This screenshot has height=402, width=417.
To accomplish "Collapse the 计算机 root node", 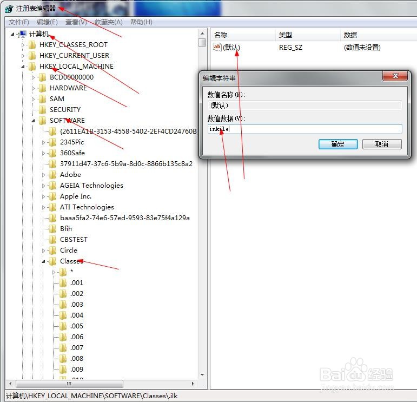I will (x=12, y=34).
